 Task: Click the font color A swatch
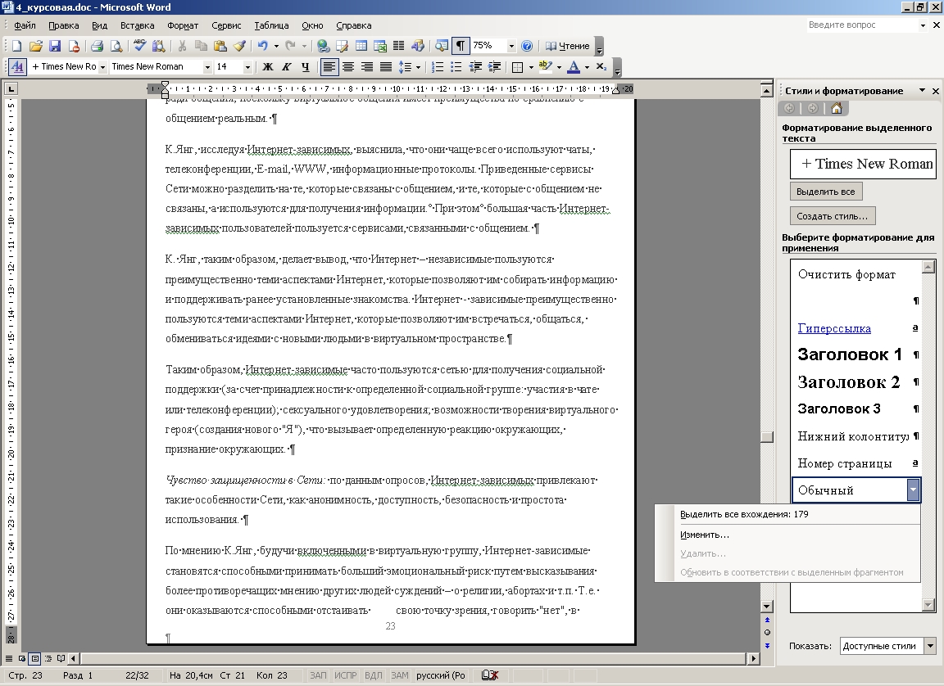[573, 67]
